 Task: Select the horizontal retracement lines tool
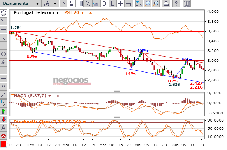pos(4,79)
